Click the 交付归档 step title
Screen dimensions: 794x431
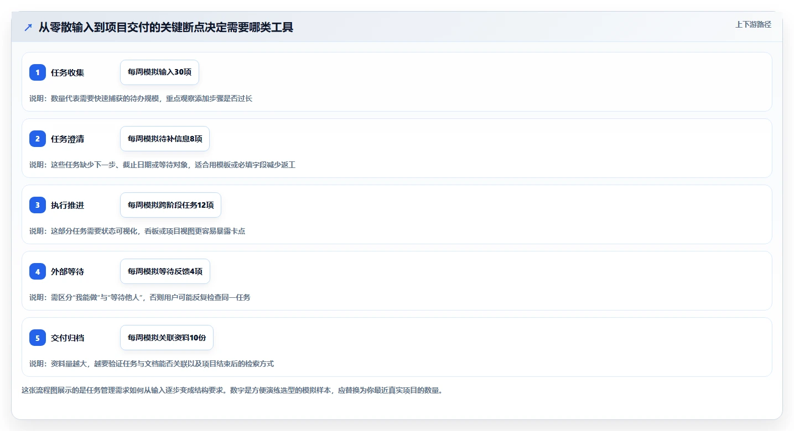click(68, 338)
